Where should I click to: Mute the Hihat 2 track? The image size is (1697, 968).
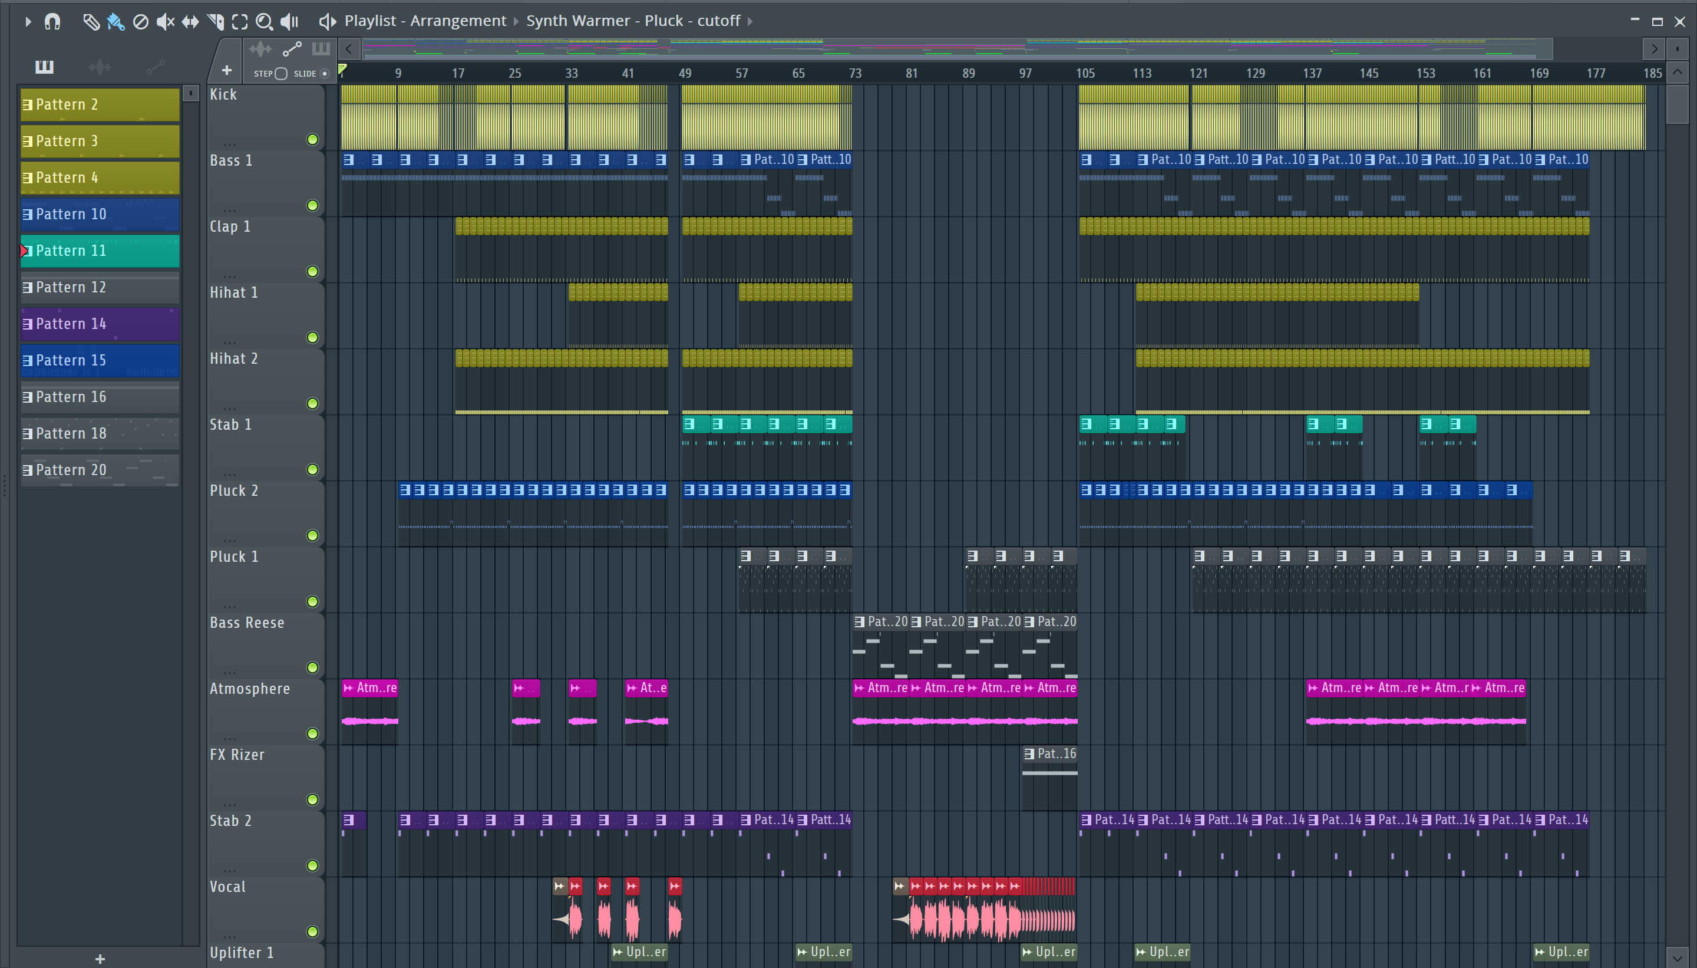pyautogui.click(x=312, y=404)
